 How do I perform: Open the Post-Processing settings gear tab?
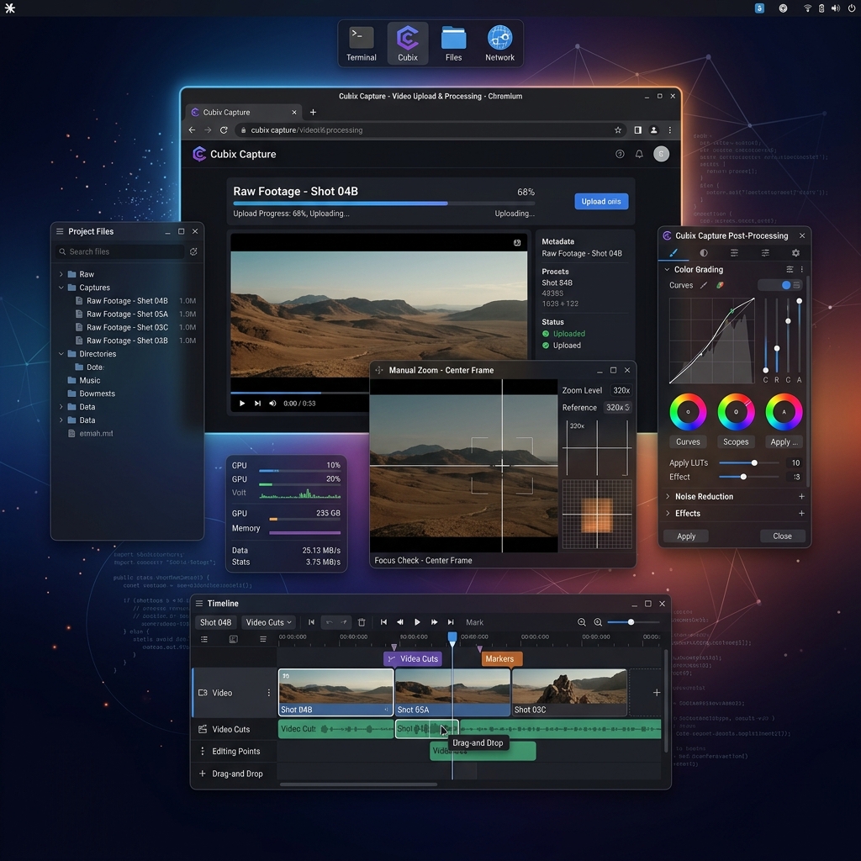coord(795,252)
